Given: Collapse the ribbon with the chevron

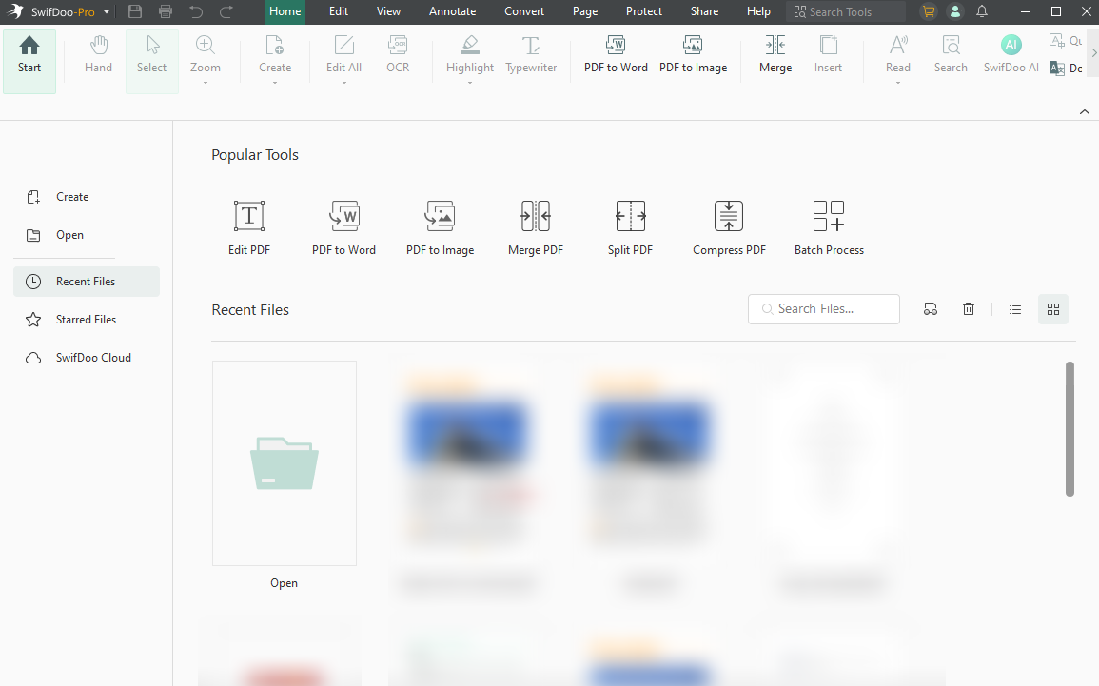Looking at the screenshot, I should tap(1084, 111).
